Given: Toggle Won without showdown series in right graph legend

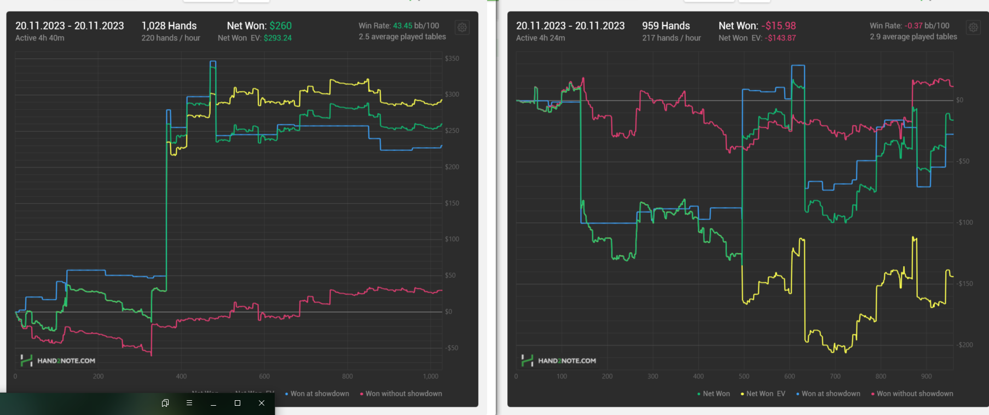Looking at the screenshot, I should (x=912, y=394).
